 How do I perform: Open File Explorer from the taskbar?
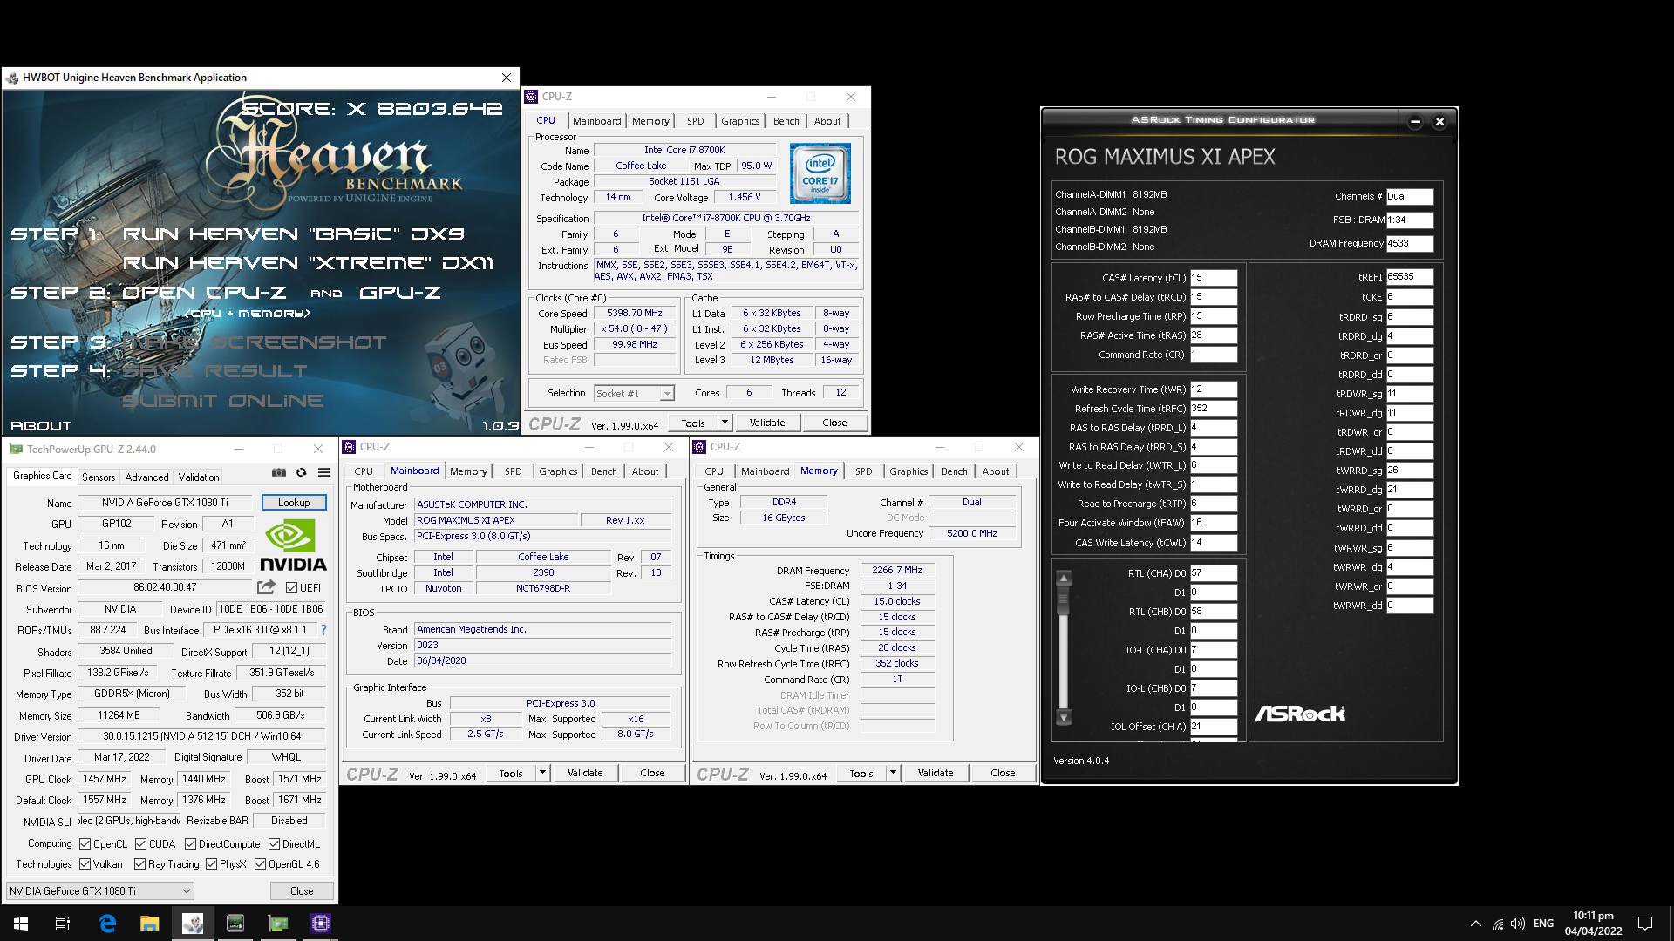150,924
